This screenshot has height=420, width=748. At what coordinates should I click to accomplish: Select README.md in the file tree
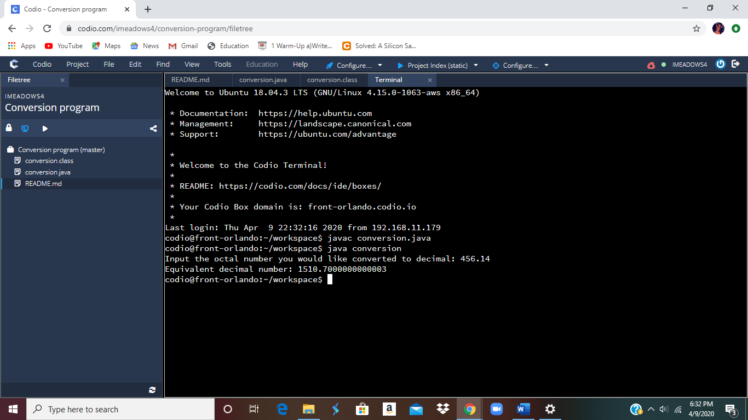[x=42, y=183]
